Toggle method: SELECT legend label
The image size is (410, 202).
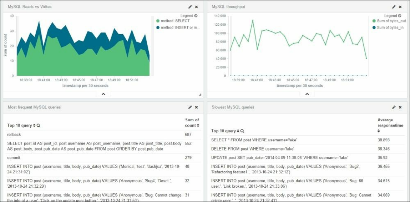[x=175, y=21]
